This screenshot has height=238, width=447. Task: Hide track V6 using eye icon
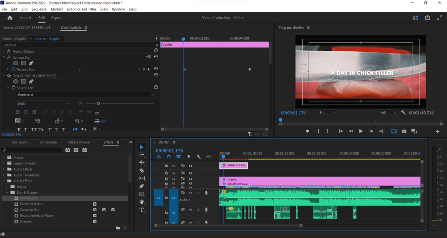coord(190,166)
